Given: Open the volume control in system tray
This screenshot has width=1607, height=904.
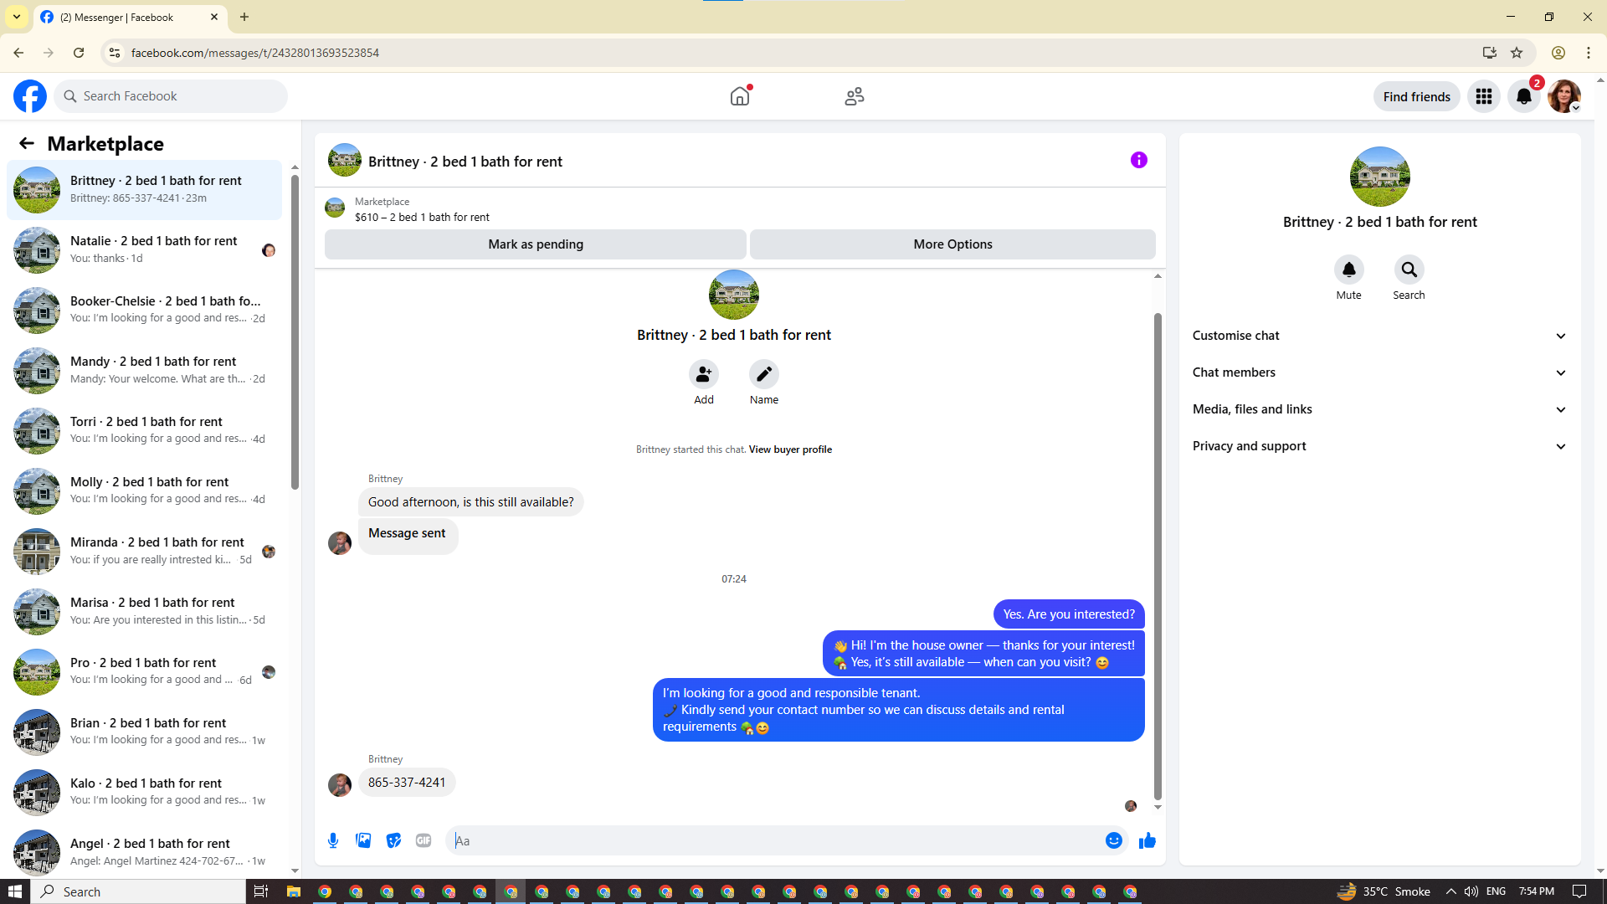Looking at the screenshot, I should pyautogui.click(x=1471, y=891).
